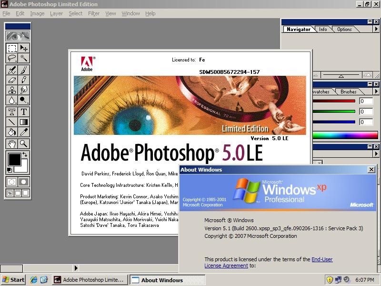Select the Eraser tool
The image size is (381, 286).
(x=12, y=80)
